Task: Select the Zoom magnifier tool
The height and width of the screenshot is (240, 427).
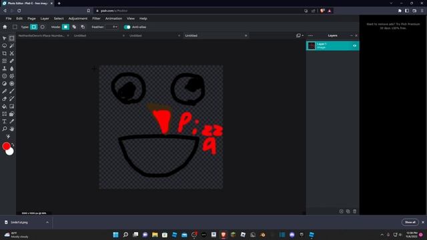Action: [x=5, y=129]
